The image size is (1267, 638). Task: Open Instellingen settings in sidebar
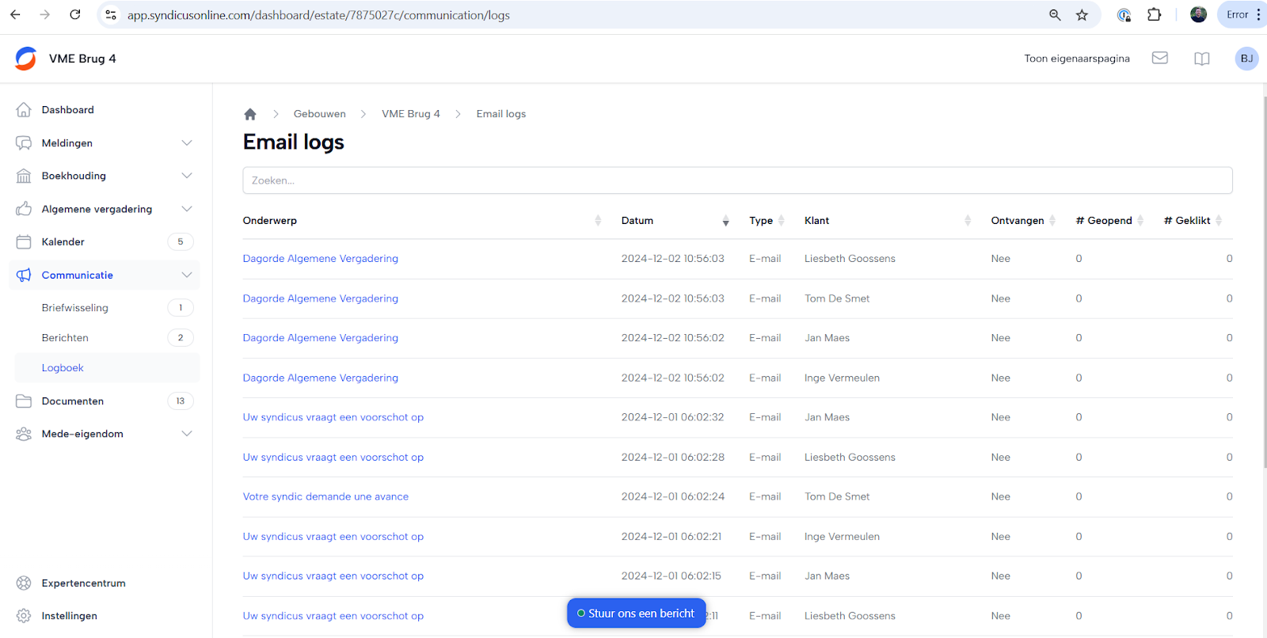69,616
